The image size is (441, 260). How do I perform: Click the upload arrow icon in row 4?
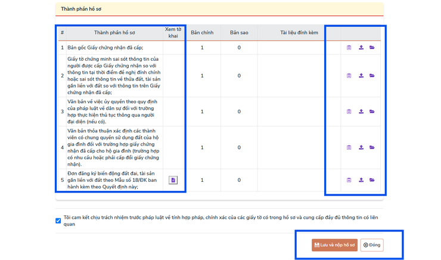pos(361,147)
